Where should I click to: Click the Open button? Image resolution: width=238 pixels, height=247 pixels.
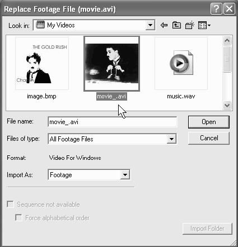(x=209, y=122)
